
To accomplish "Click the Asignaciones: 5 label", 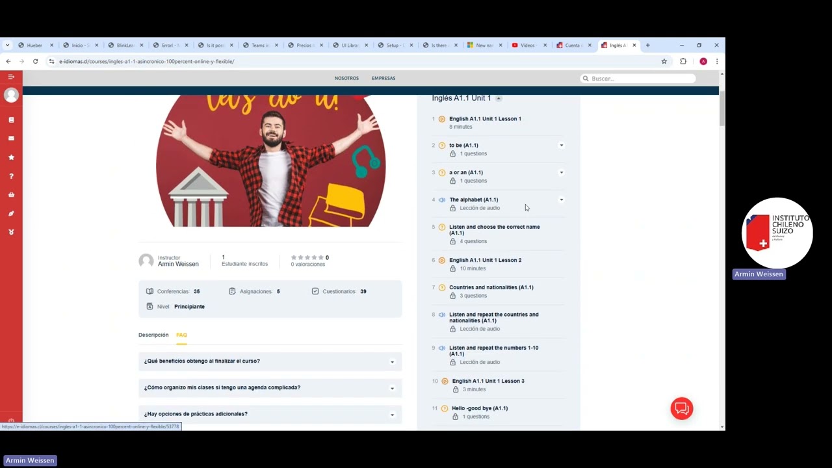I will click(254, 291).
